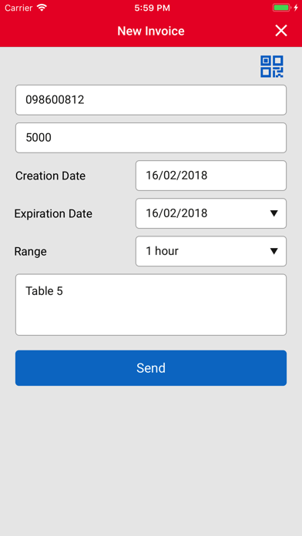This screenshot has width=302, height=536.
Task: Tap the green battery indicator
Action: point(281,8)
